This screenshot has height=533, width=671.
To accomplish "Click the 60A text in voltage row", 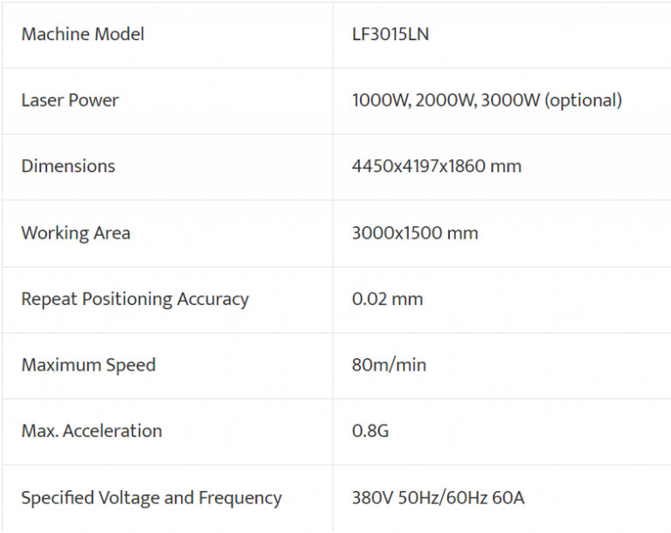I will point(508,497).
